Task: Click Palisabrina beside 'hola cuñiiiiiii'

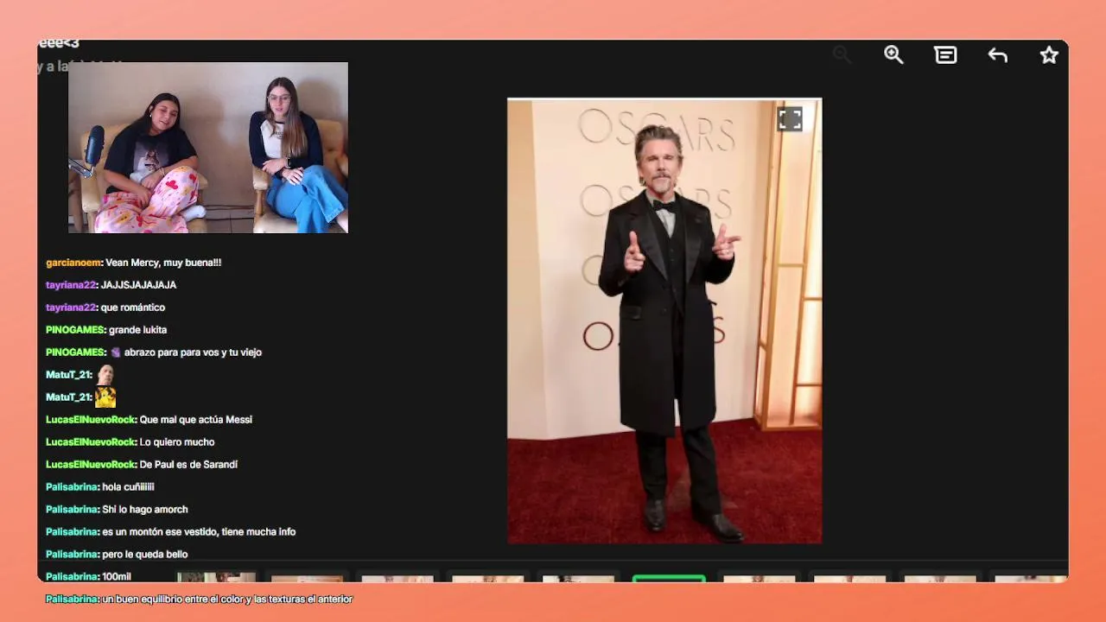Action: click(x=72, y=487)
